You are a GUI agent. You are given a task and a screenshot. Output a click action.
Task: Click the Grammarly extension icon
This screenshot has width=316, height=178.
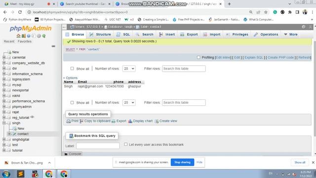(275, 12)
